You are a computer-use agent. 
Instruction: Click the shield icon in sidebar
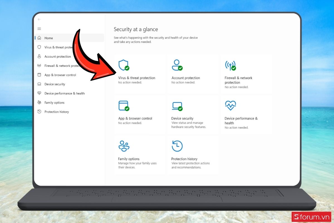click(x=39, y=47)
